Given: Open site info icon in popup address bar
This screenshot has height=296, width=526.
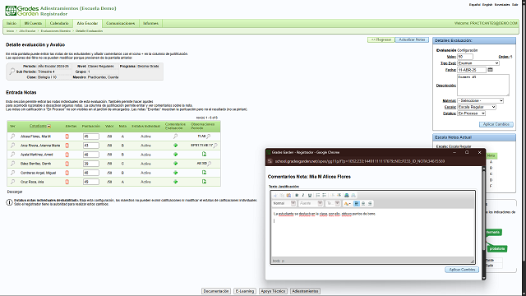Looking at the screenshot, I should (270, 161).
